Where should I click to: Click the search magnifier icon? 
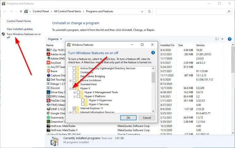click(229, 11)
